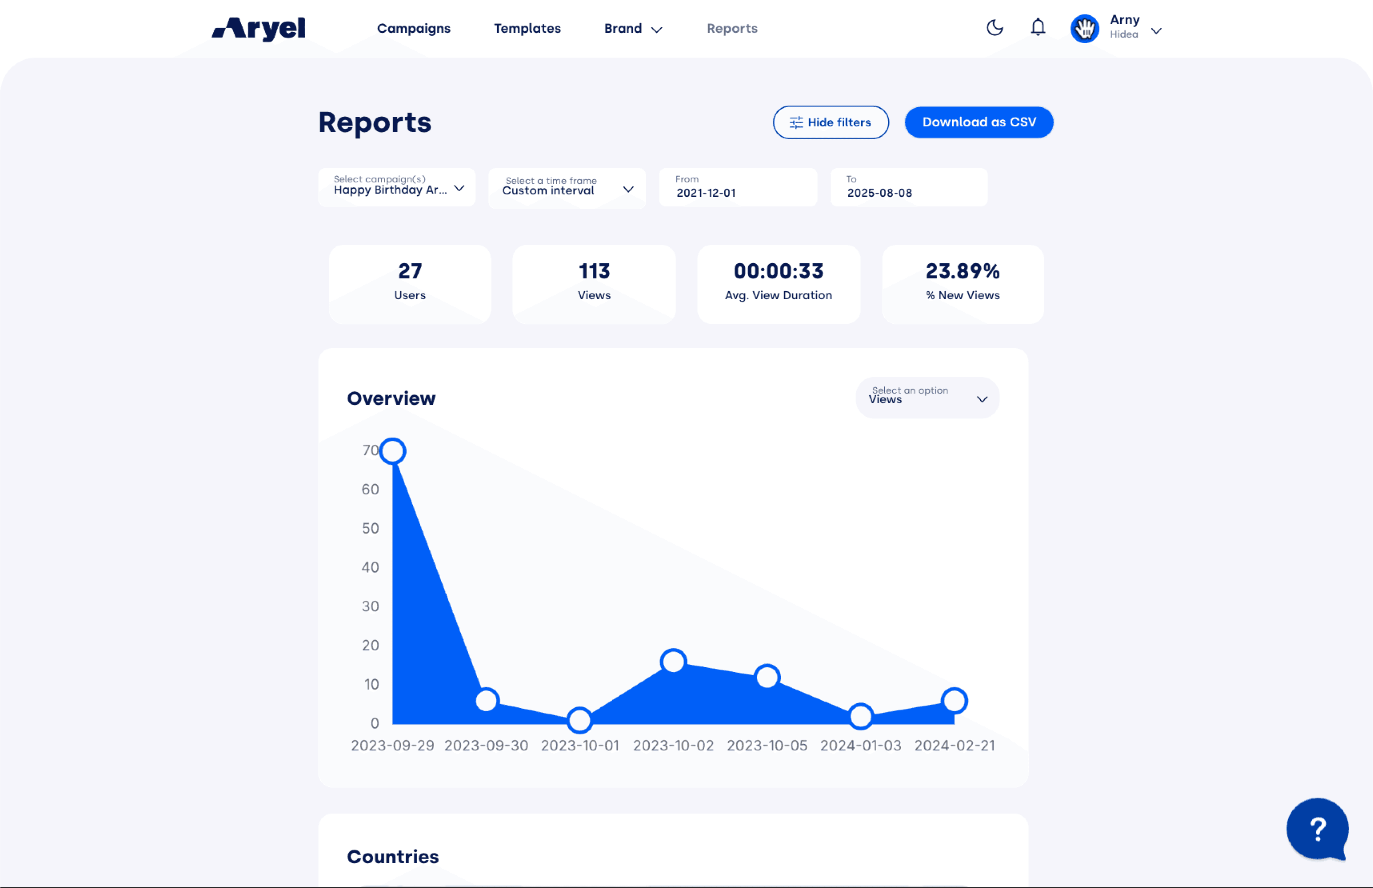Toggle dark mode with the moon icon
This screenshot has height=888, width=1373.
pos(994,28)
